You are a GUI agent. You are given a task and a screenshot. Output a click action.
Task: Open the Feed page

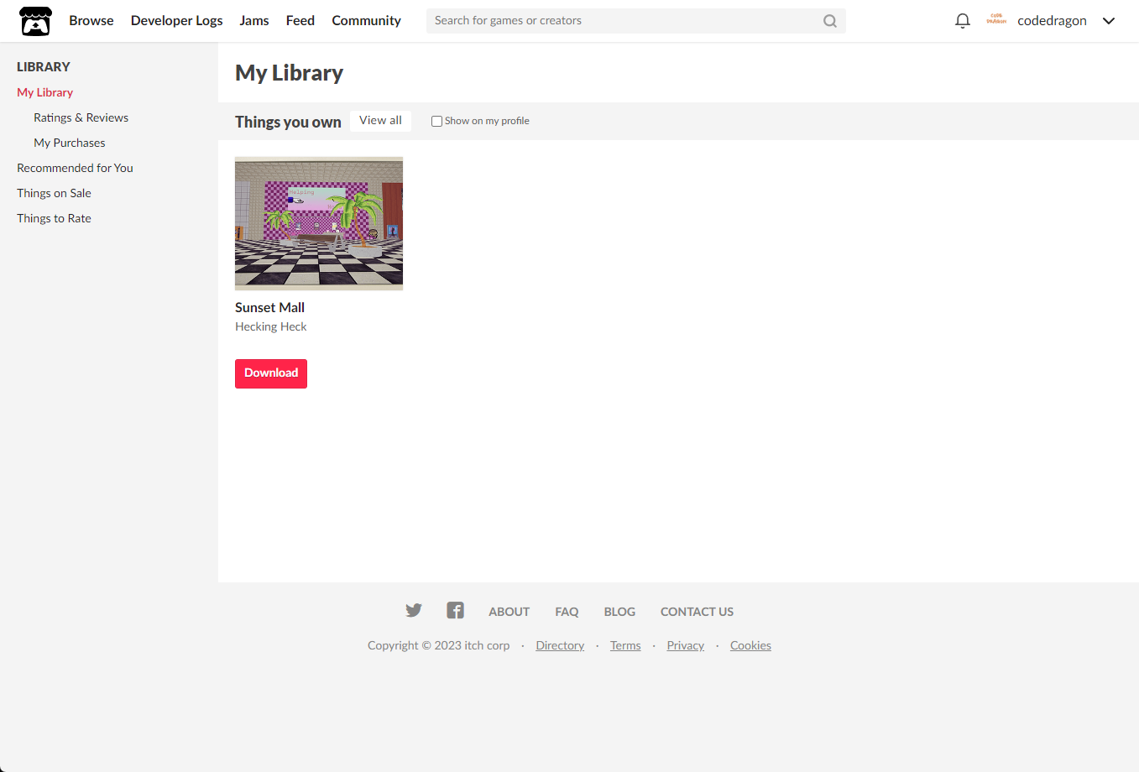click(300, 20)
